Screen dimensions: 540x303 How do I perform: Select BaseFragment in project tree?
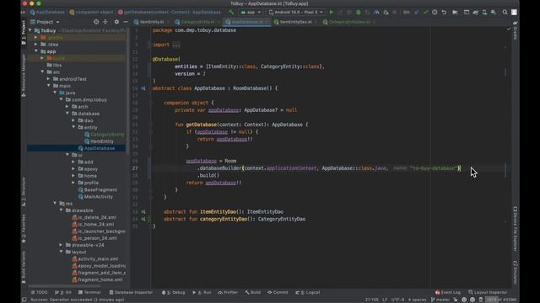[x=98, y=189]
